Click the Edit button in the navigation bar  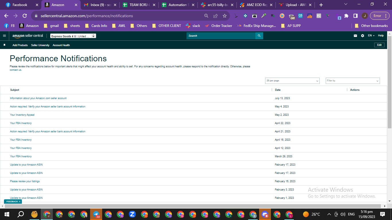(x=379, y=45)
